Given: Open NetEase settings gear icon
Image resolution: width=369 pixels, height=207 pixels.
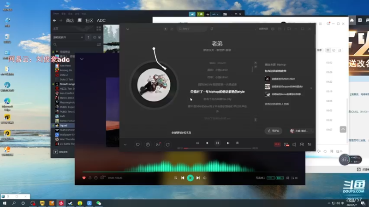Looking at the screenshot, I should click(x=273, y=29).
